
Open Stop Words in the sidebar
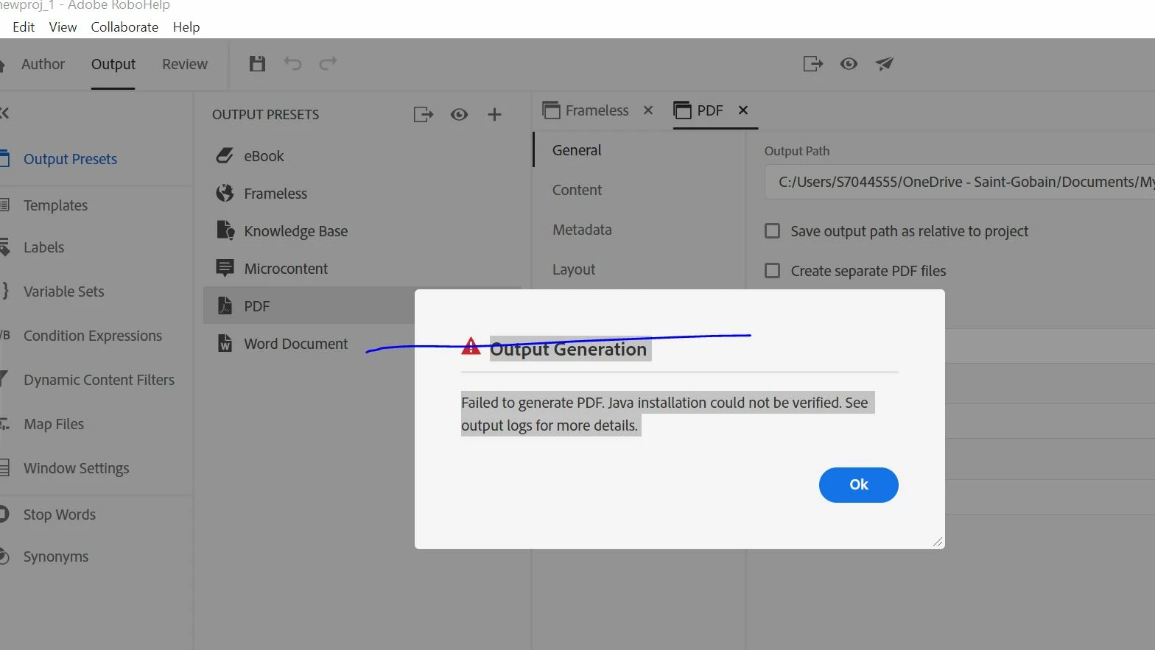[x=59, y=515]
